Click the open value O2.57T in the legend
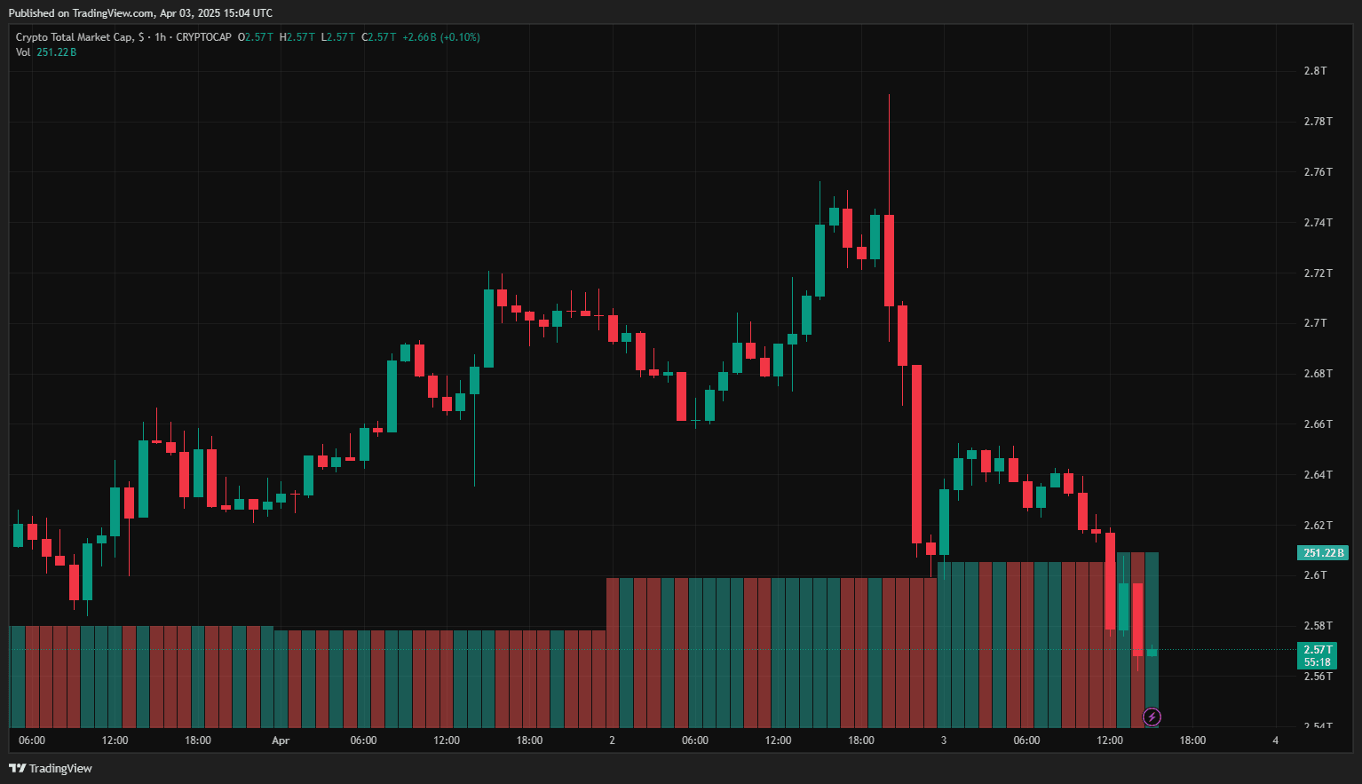The width and height of the screenshot is (1362, 784). pyautogui.click(x=256, y=37)
